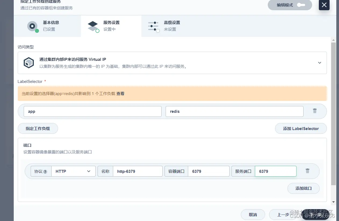Click the 下一步 button
The width and height of the screenshot is (339, 221).
click(x=315, y=215)
